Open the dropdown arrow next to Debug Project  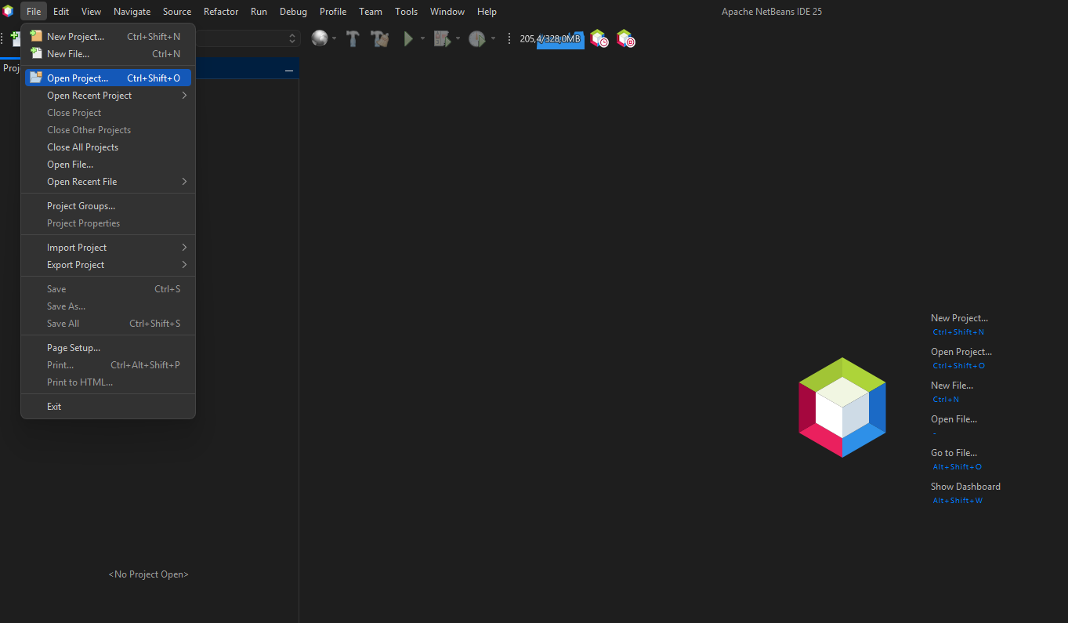point(458,38)
